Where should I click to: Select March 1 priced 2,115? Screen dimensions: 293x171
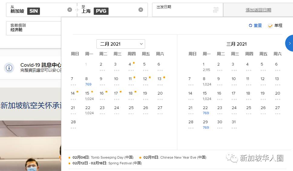pyautogui.click(x=206, y=67)
